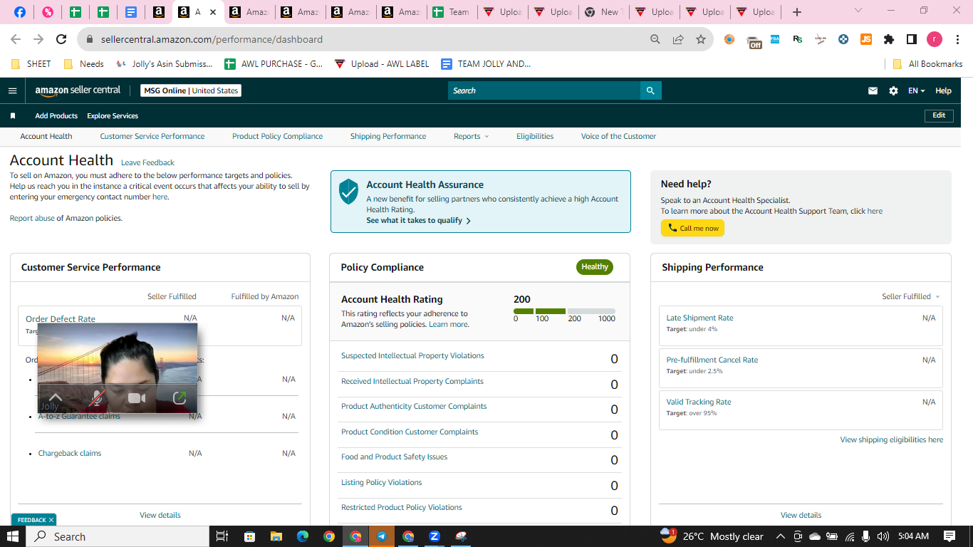973x547 pixels.
Task: Bookmark this page with the star icon
Action: (x=701, y=39)
